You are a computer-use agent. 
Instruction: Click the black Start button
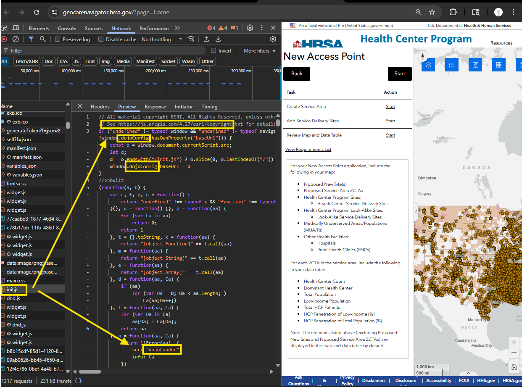400,74
